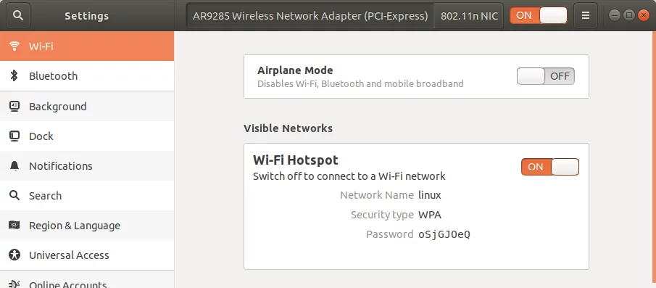656x288 pixels.
Task: Click the Background monitor icon
Action: (14, 107)
